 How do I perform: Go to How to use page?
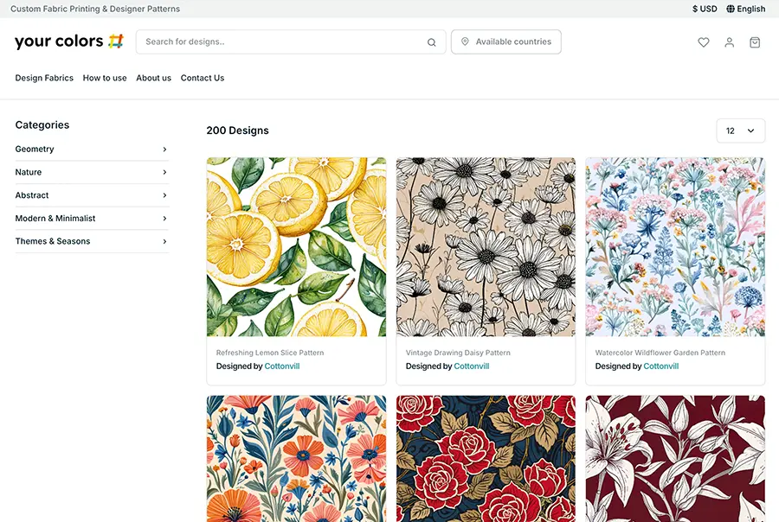pyautogui.click(x=105, y=78)
